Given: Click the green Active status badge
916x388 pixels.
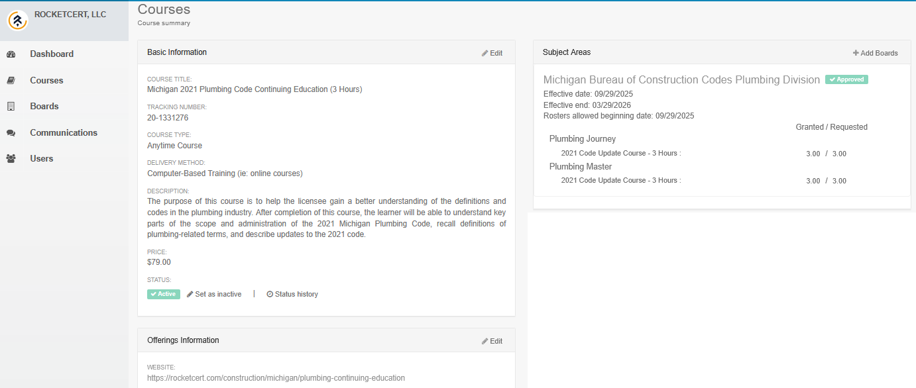Looking at the screenshot, I should (x=164, y=294).
